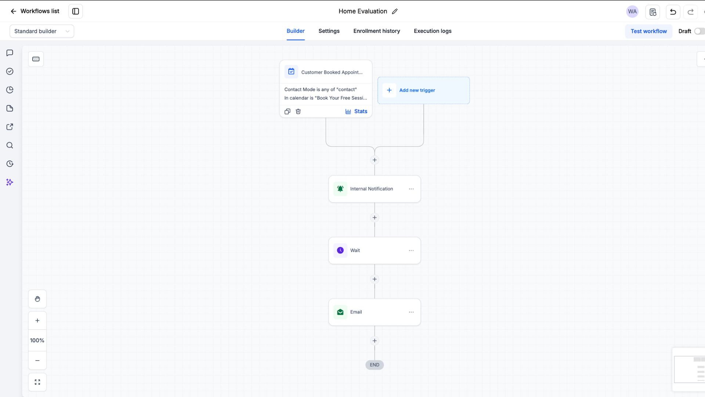Open the Wait action step
The width and height of the screenshot is (705, 397).
[x=375, y=250]
